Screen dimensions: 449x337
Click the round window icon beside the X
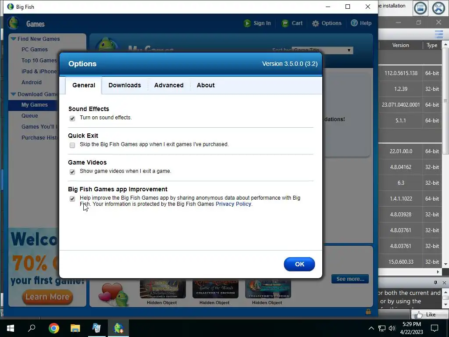click(x=420, y=8)
